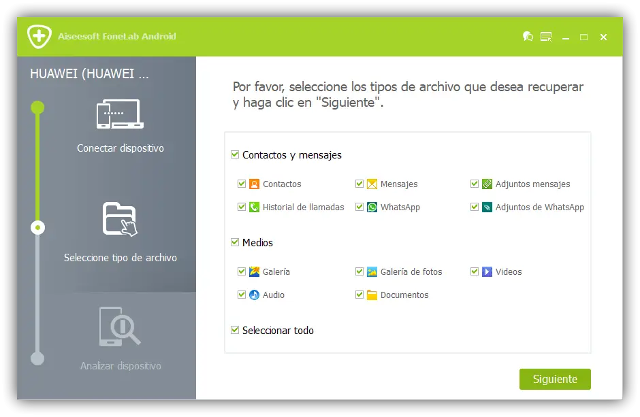Viewport: 640px width, 417px height.
Task: Click the Medios label
Action: point(257,243)
